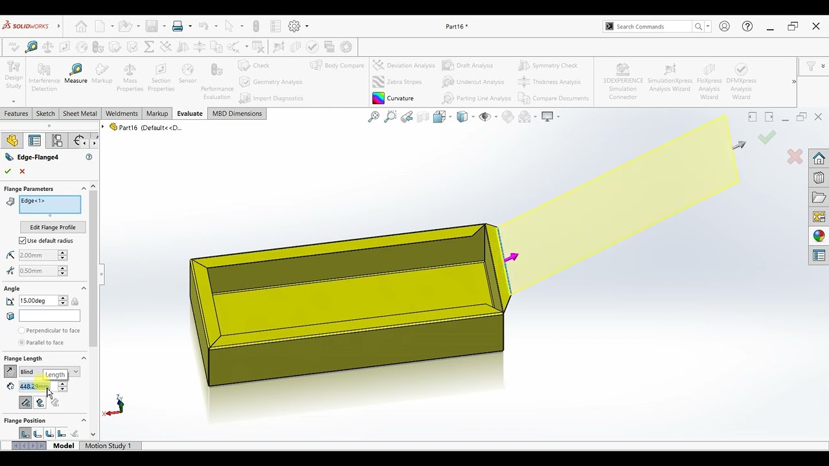Toggle Reverse Direction button in Flange Length
Image resolution: width=829 pixels, height=466 pixels.
tap(10, 372)
